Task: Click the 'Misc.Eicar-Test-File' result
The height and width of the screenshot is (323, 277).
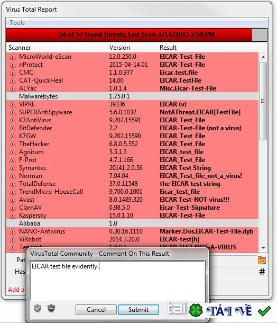Action: [188, 88]
